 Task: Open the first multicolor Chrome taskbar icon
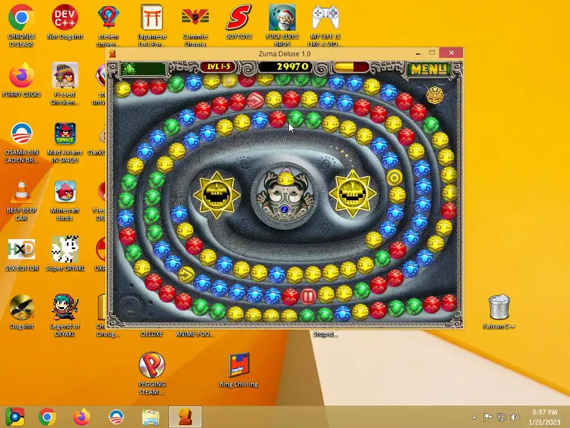pos(14,417)
